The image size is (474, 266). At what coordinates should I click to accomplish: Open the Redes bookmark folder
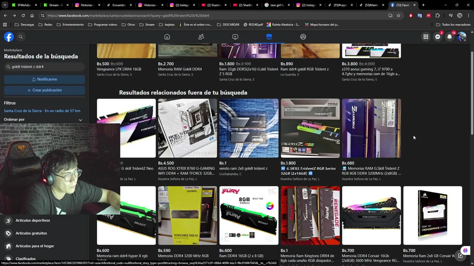coord(45,24)
